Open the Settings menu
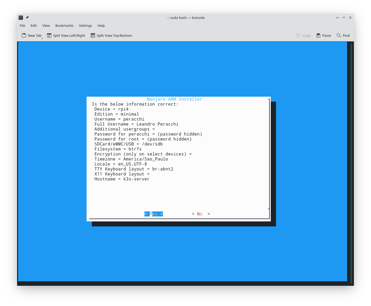371x306 pixels. (x=85, y=25)
